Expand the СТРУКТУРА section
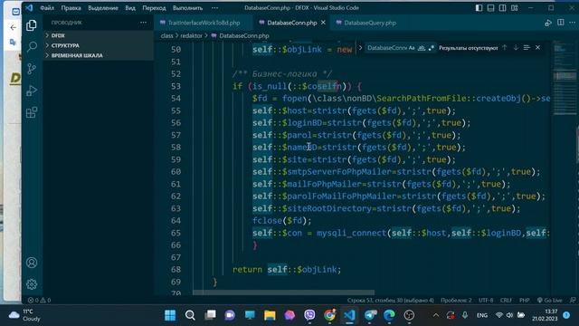The height and width of the screenshot is (326, 579). pos(99,45)
